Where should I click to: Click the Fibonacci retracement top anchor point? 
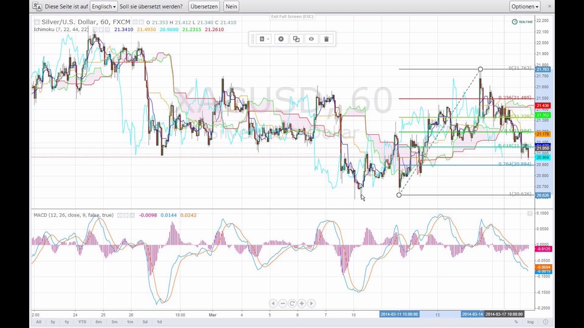click(x=480, y=69)
